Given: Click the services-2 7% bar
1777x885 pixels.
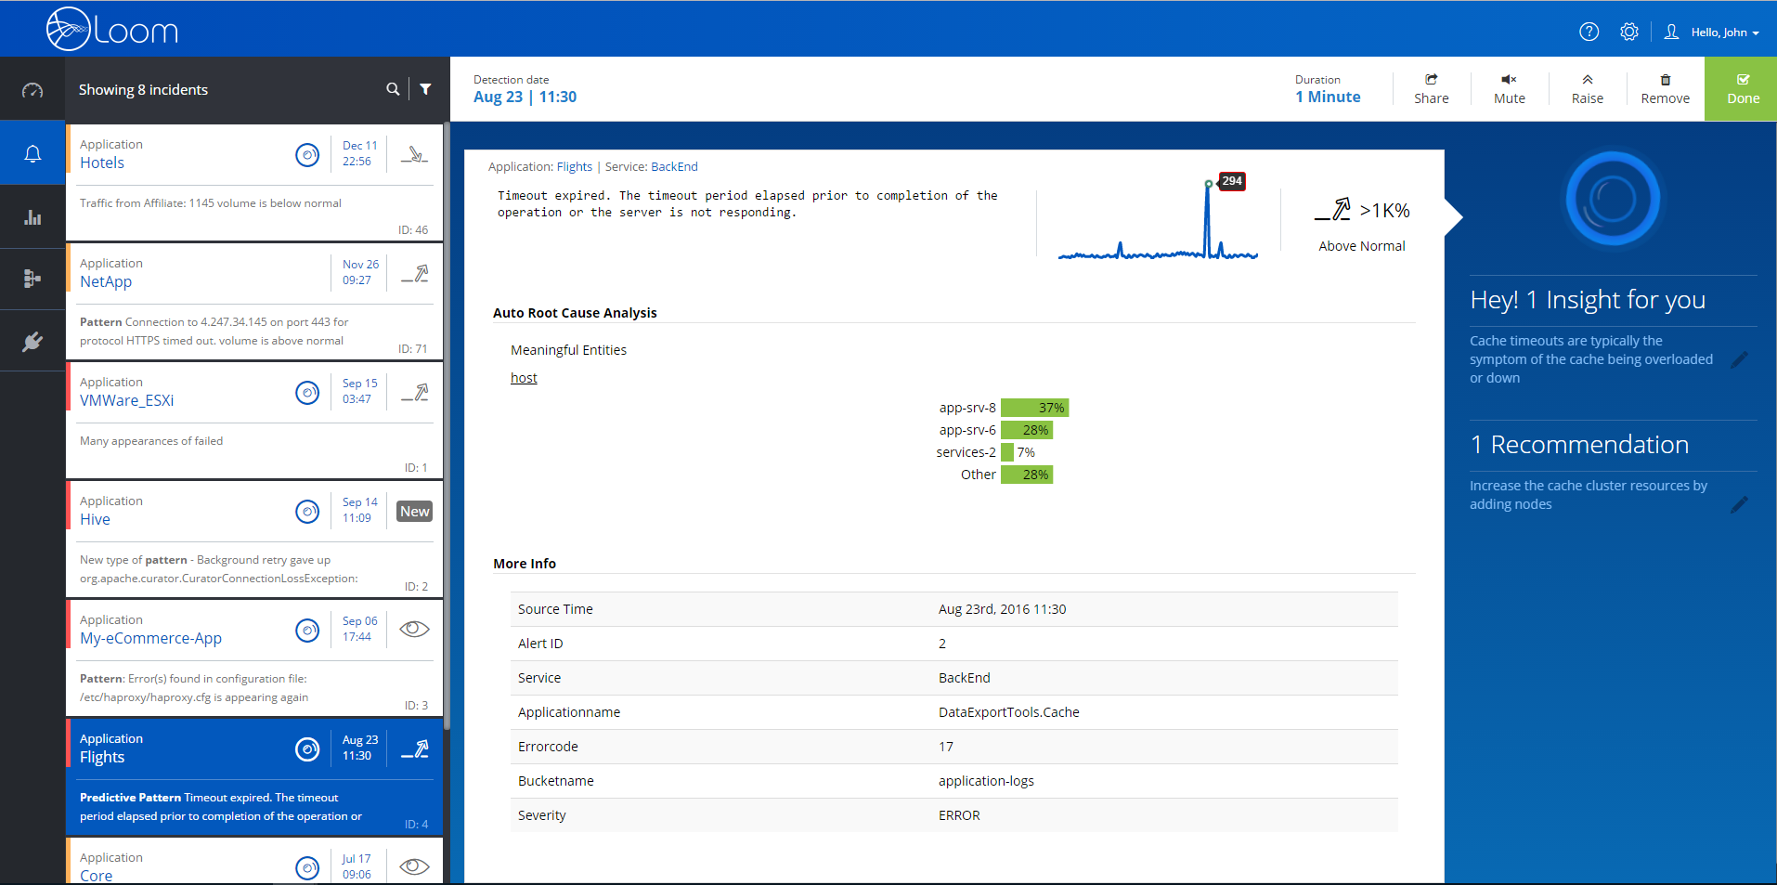Looking at the screenshot, I should 1007,452.
